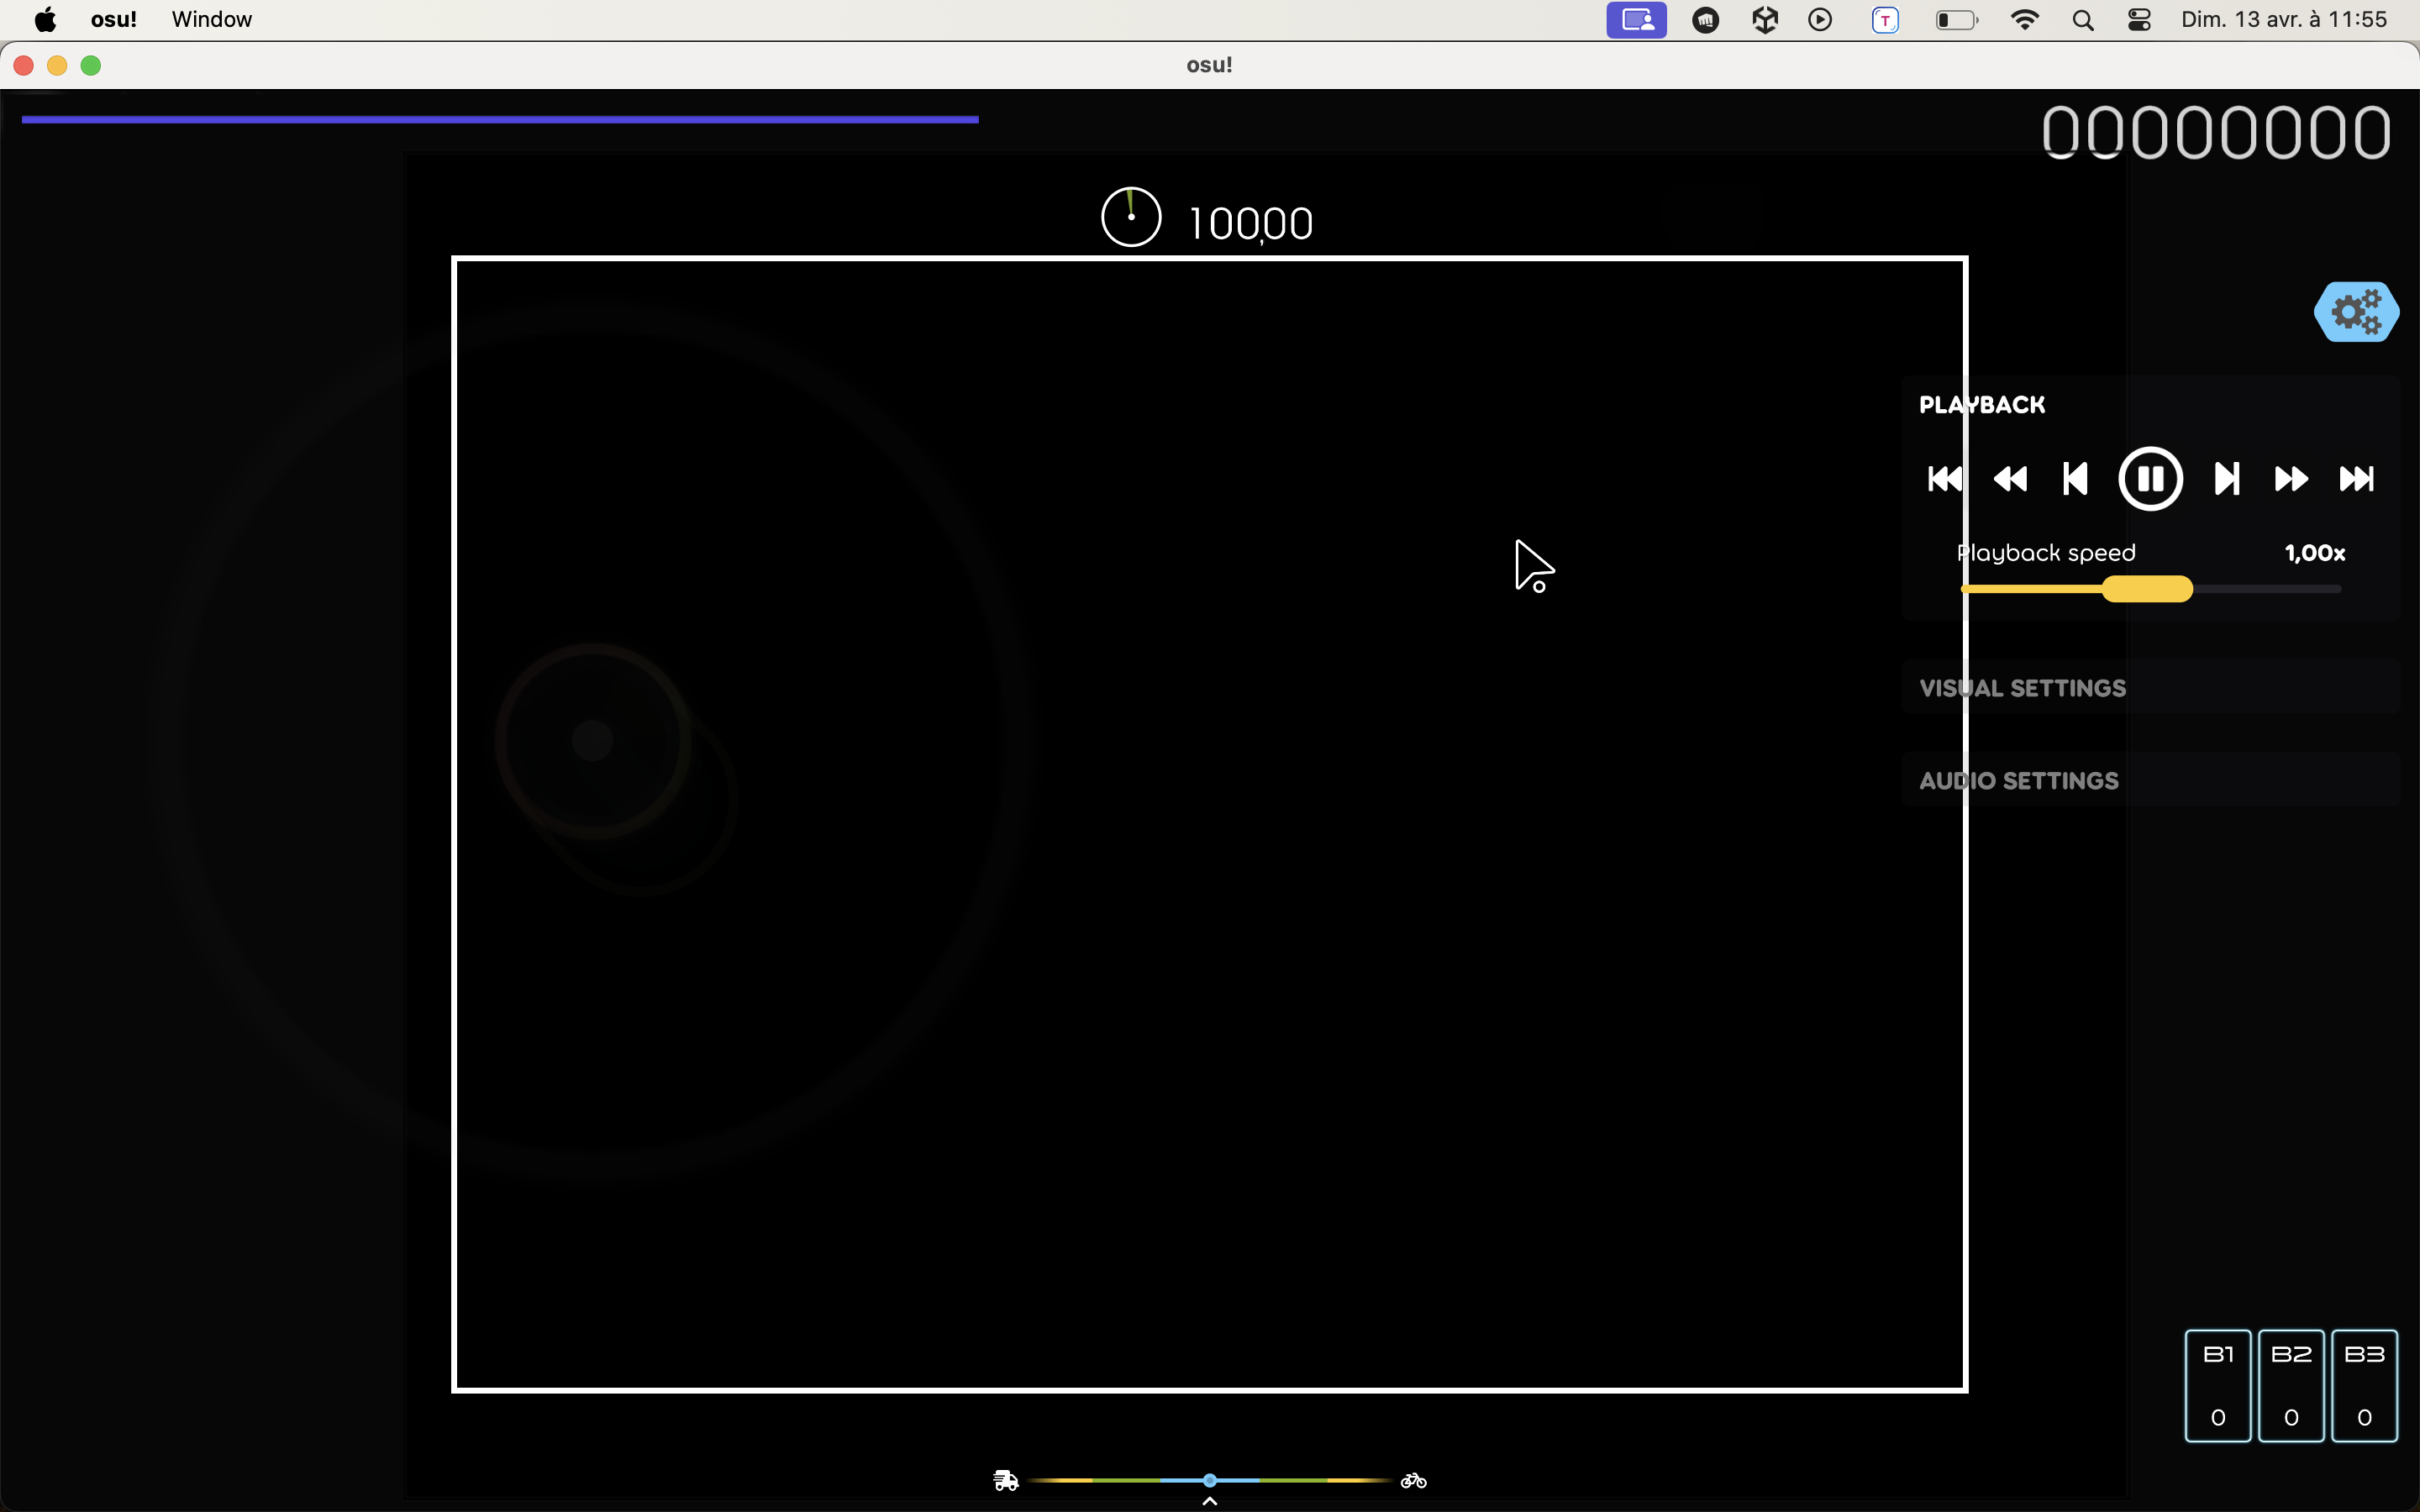Expand the Visual Settings section
Image resolution: width=2420 pixels, height=1512 pixels.
[x=2022, y=687]
